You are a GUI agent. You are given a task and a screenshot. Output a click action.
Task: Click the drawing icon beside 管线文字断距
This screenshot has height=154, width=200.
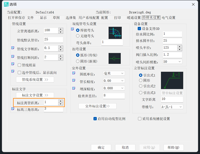(13, 48)
